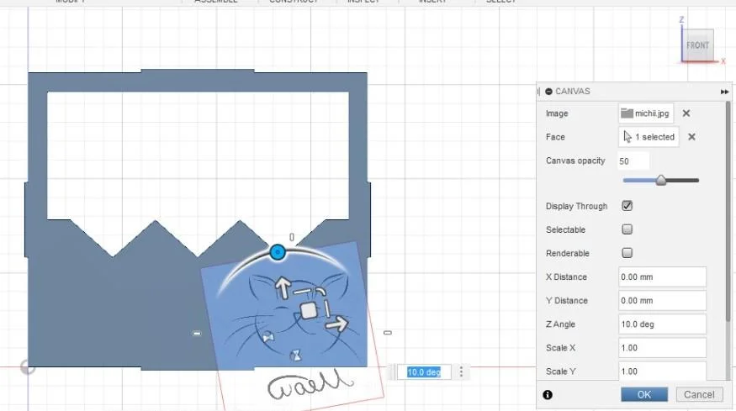This screenshot has width=736, height=411.
Task: Click the CANVAS dialog scrollbar
Action: pyautogui.click(x=728, y=211)
